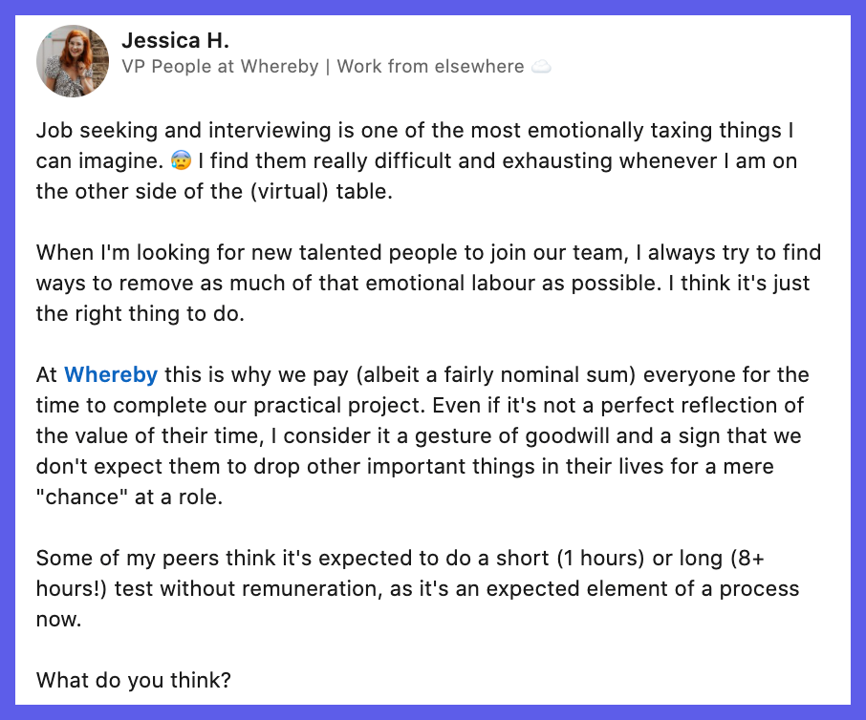Click the cloud emoji after the headline
Screen dimensions: 866x720
coord(541,67)
